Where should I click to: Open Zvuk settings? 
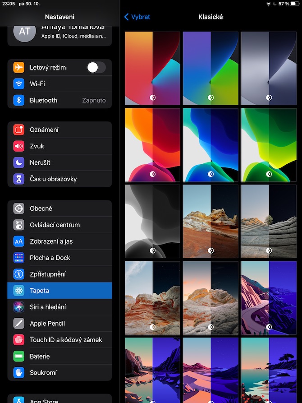coord(59,146)
